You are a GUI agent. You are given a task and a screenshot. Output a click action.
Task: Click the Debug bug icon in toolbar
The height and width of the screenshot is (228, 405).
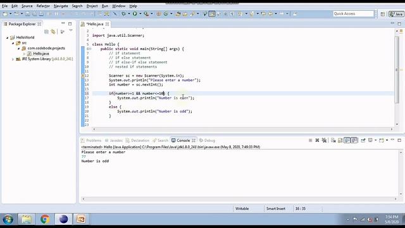click(x=123, y=14)
